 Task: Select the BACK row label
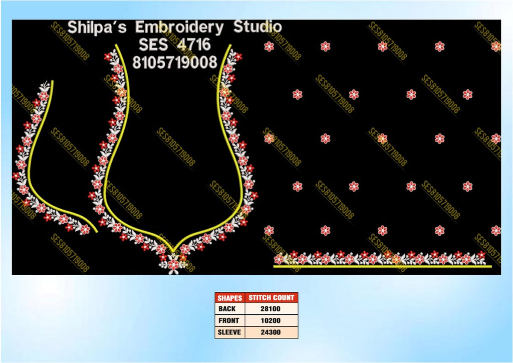point(227,309)
